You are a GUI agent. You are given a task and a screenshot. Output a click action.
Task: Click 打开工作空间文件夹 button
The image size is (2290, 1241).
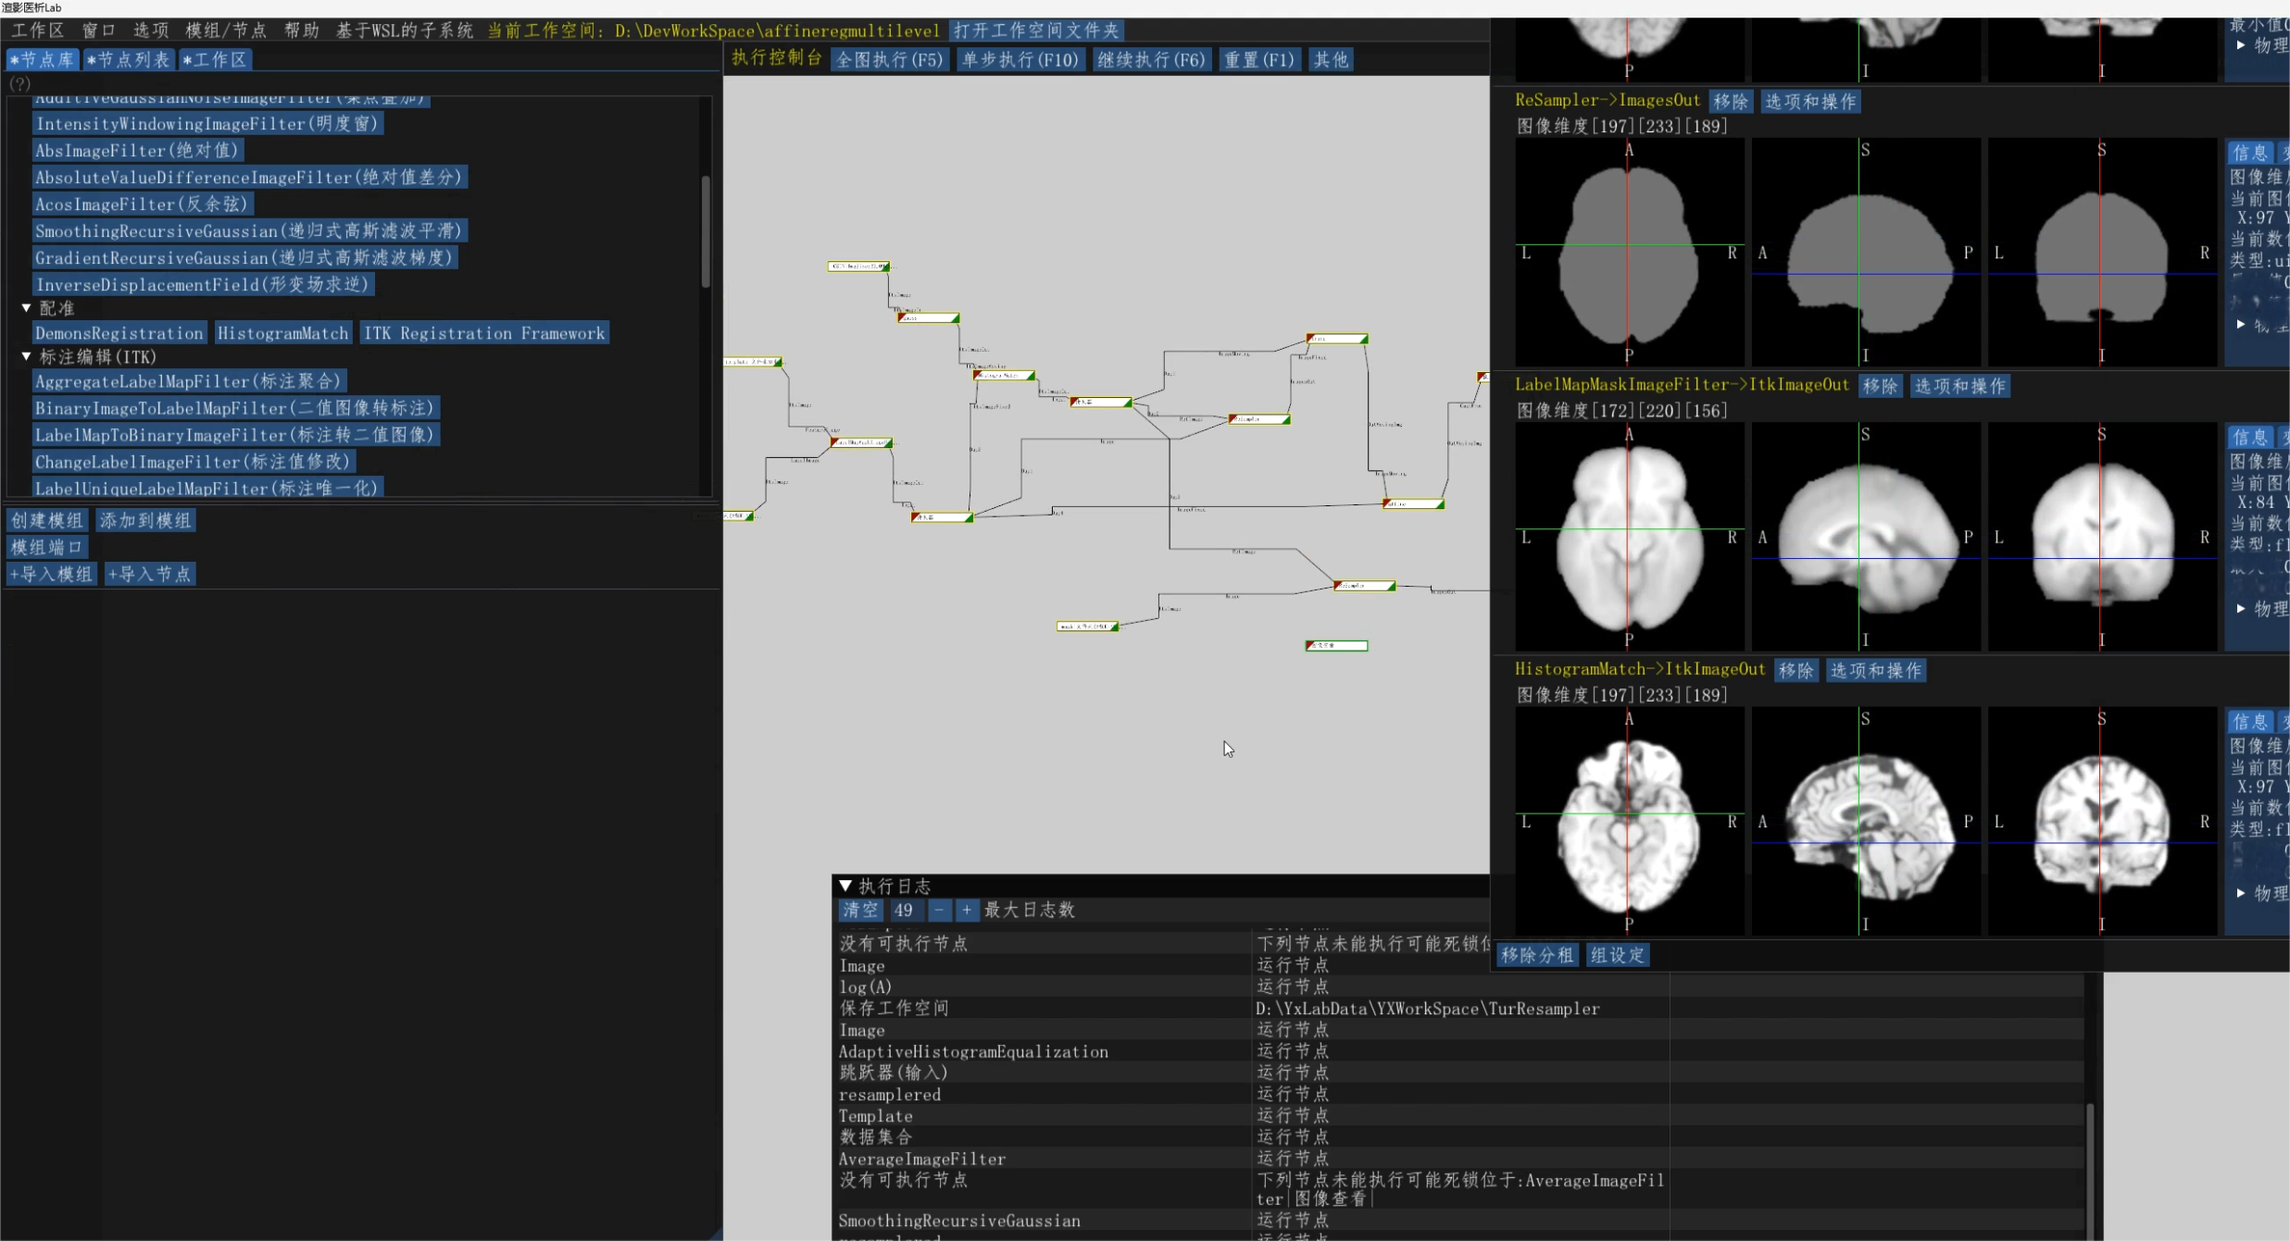(1037, 31)
